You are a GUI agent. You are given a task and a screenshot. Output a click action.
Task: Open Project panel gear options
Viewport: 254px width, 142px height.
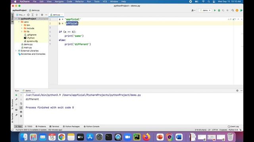pos(42,15)
